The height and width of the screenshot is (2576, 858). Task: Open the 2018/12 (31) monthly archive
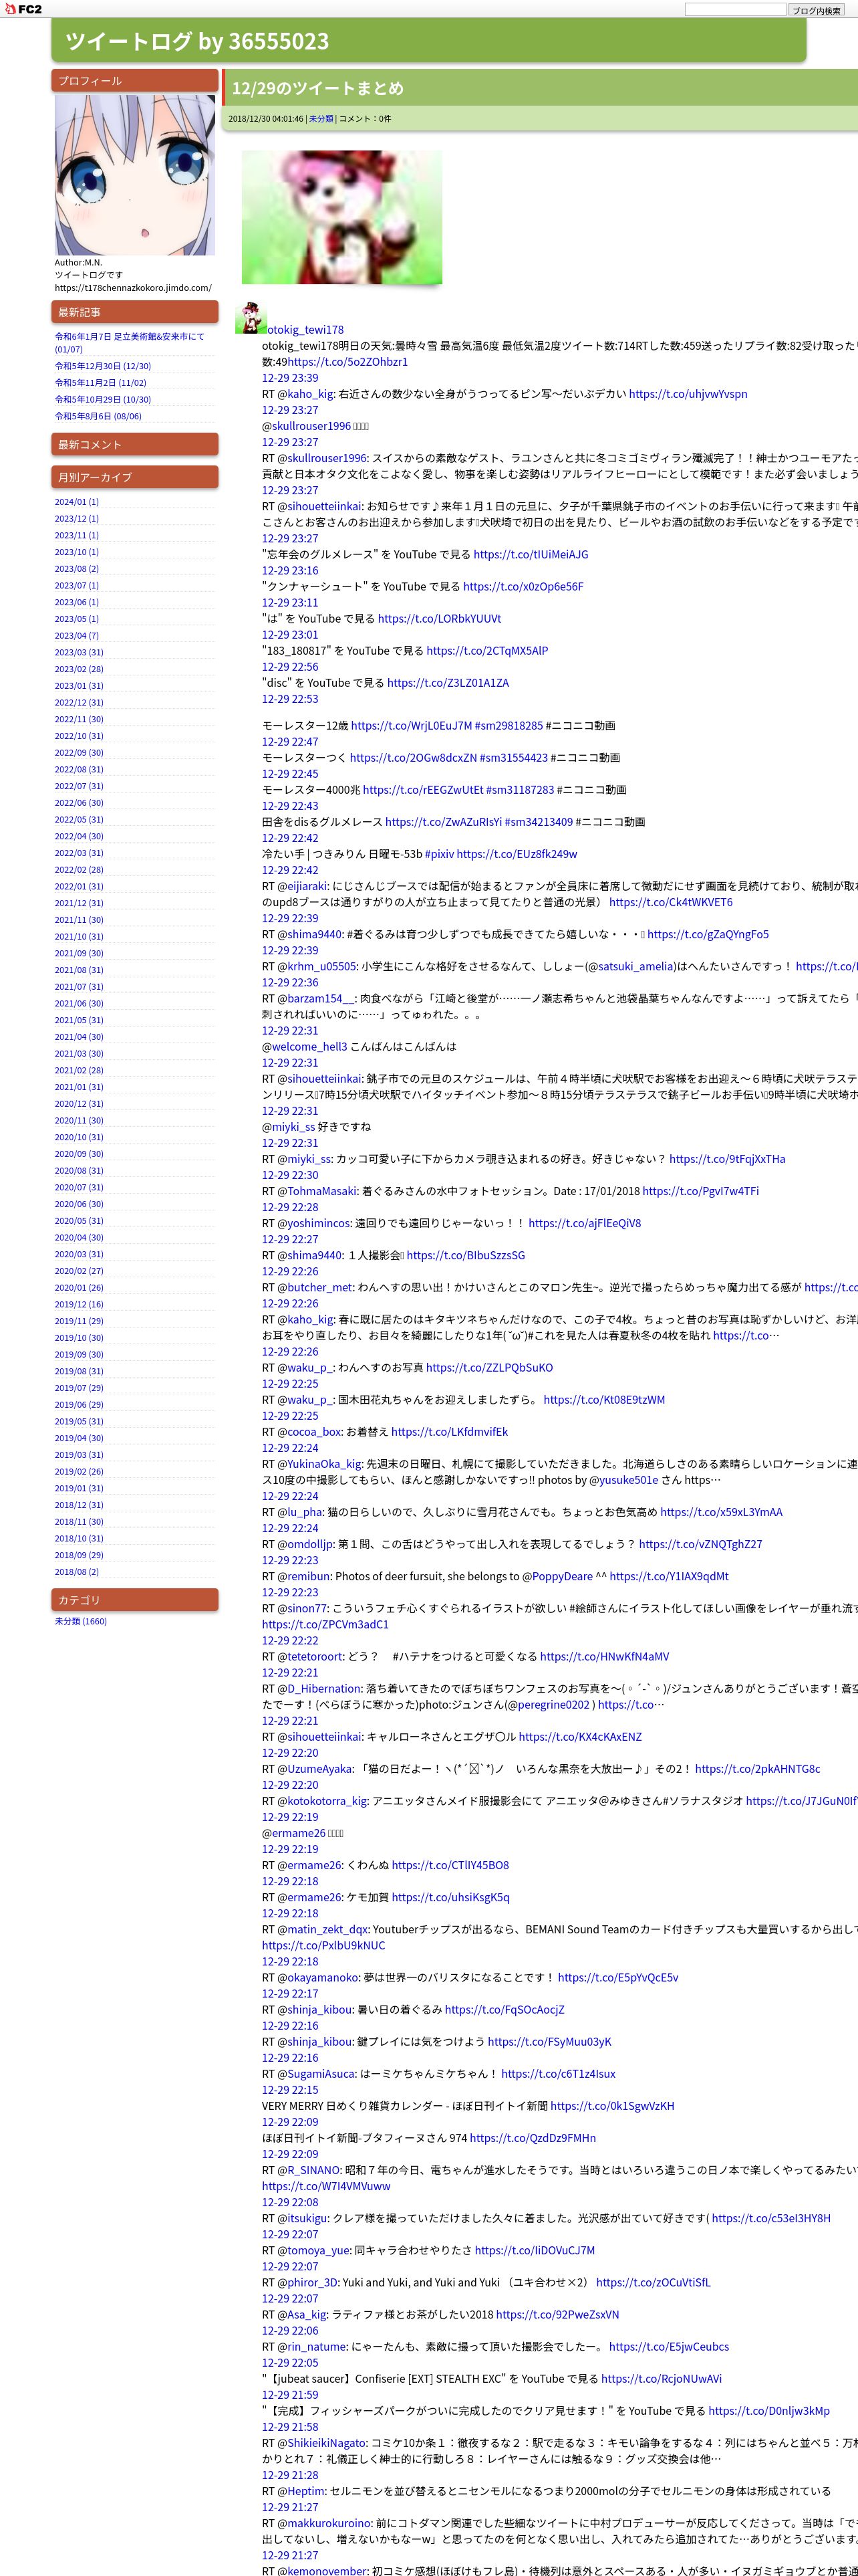[x=79, y=1505]
